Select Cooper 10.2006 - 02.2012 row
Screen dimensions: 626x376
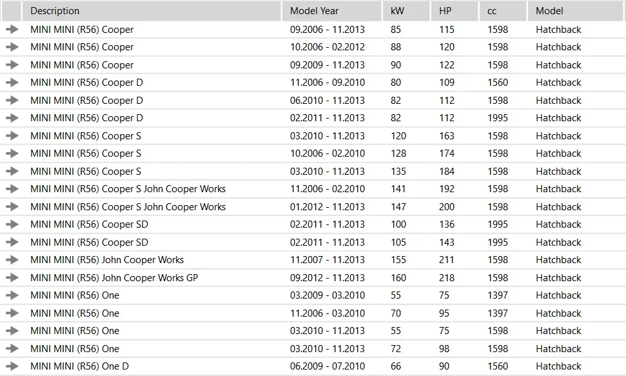tap(313, 47)
